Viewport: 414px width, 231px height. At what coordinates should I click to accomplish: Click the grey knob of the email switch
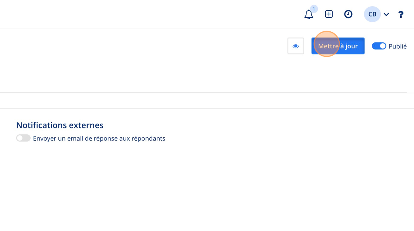tap(20, 138)
